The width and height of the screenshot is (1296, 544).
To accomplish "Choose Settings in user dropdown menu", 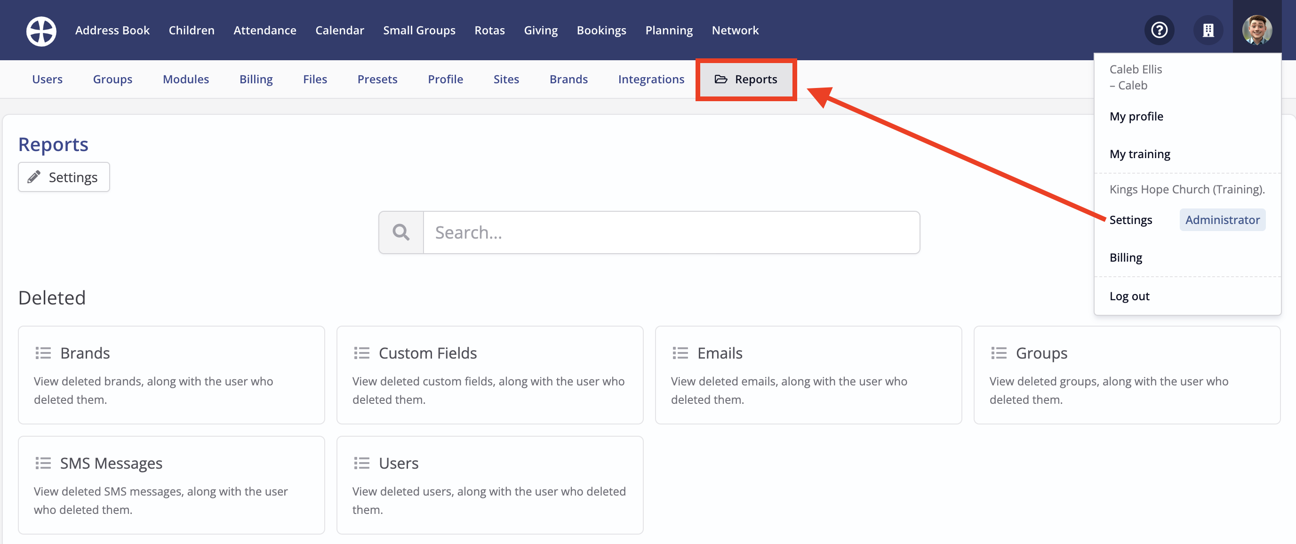I will 1130,219.
